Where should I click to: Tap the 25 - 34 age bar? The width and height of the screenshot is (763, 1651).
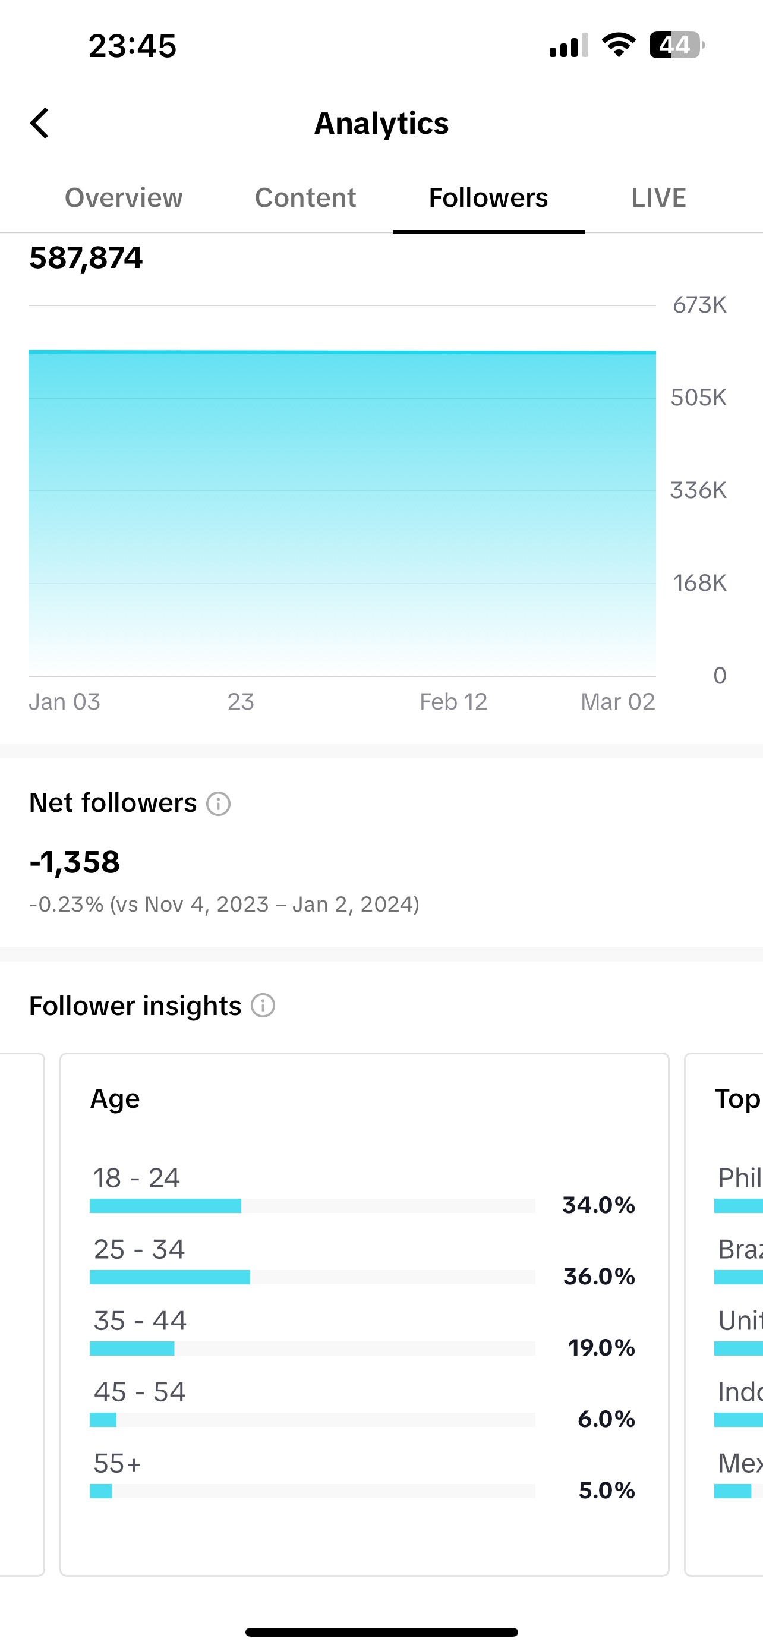point(313,1277)
